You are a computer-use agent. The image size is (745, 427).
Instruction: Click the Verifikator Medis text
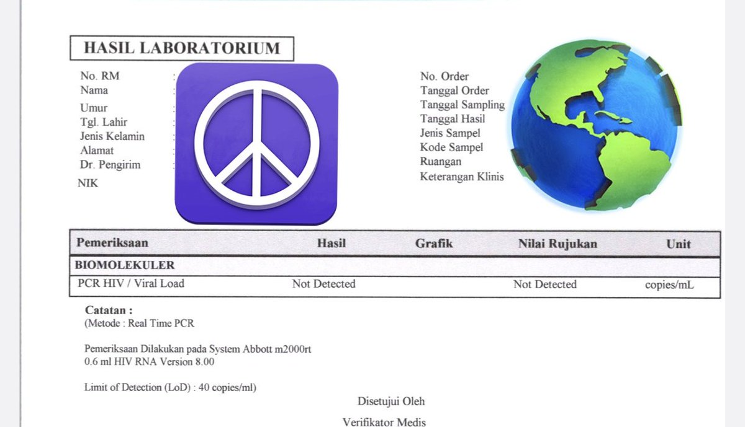(384, 422)
